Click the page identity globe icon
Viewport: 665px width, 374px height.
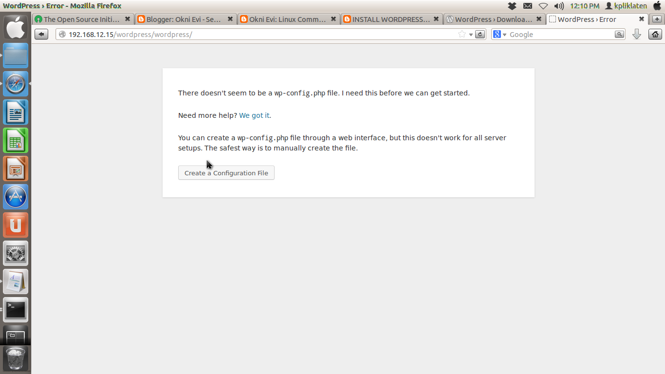(62, 34)
